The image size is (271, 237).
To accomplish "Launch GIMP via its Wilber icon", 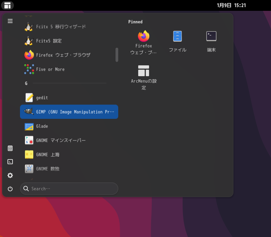I will click(29, 112).
